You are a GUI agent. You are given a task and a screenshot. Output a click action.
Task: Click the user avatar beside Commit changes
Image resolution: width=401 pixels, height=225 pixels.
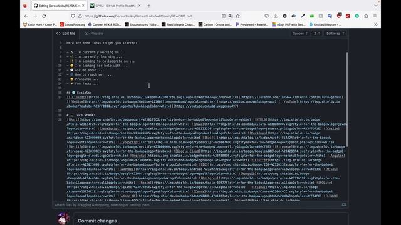[x=63, y=219]
